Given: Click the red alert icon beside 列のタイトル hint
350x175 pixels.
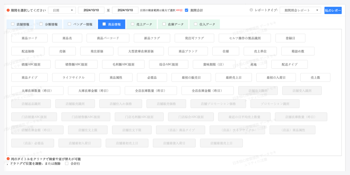Looking at the screenshot, I should pos(8,159).
